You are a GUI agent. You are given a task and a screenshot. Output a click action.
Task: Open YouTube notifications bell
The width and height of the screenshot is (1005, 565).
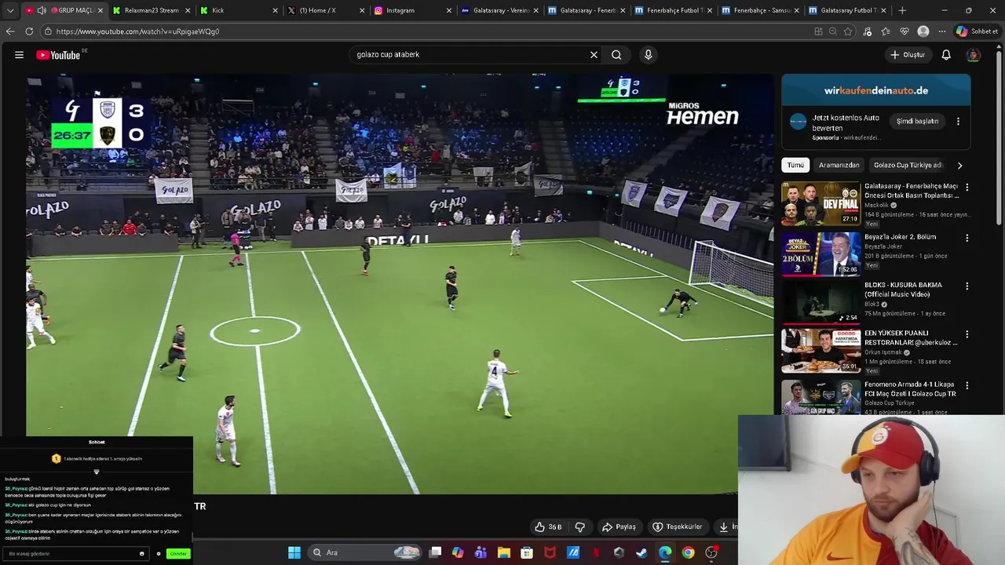tap(946, 55)
